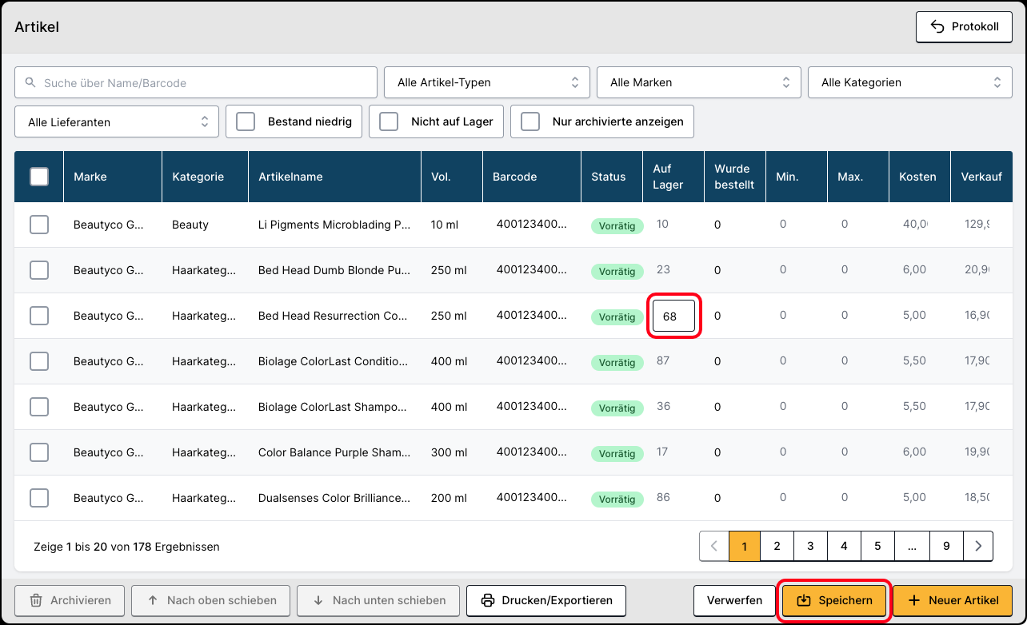Image resolution: width=1027 pixels, height=625 pixels.
Task: Select all rows via header checkbox
Action: pyautogui.click(x=39, y=177)
